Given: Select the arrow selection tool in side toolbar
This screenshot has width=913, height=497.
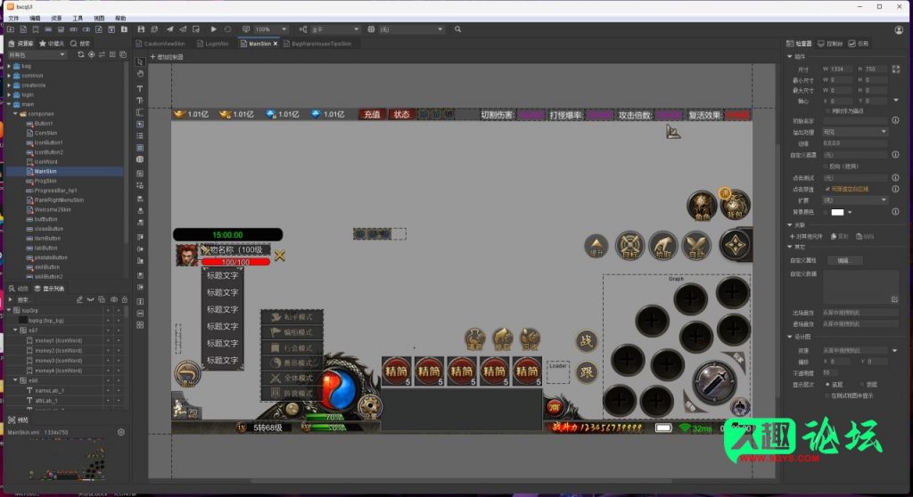Looking at the screenshot, I should [x=140, y=61].
